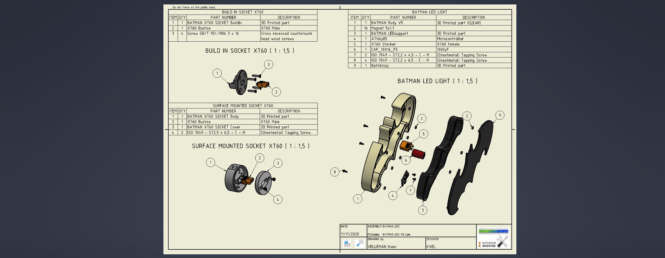Click the Autodesk Inventor logo
Viewport: 665px width, 258px height.
click(487, 244)
